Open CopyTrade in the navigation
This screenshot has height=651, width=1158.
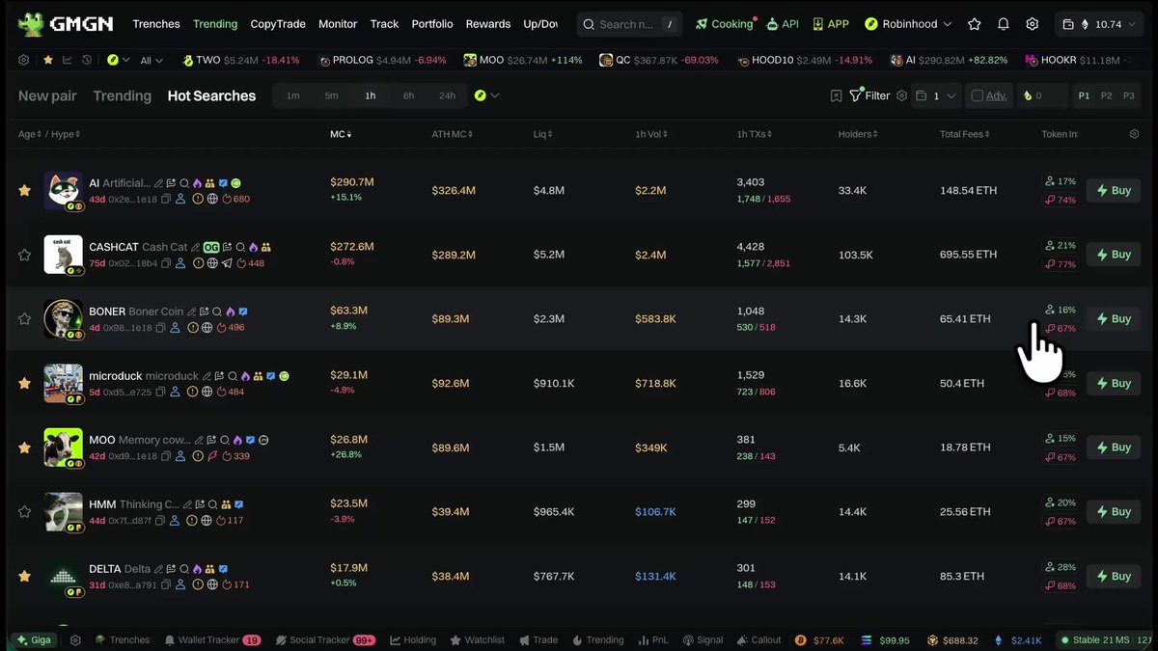[278, 24]
